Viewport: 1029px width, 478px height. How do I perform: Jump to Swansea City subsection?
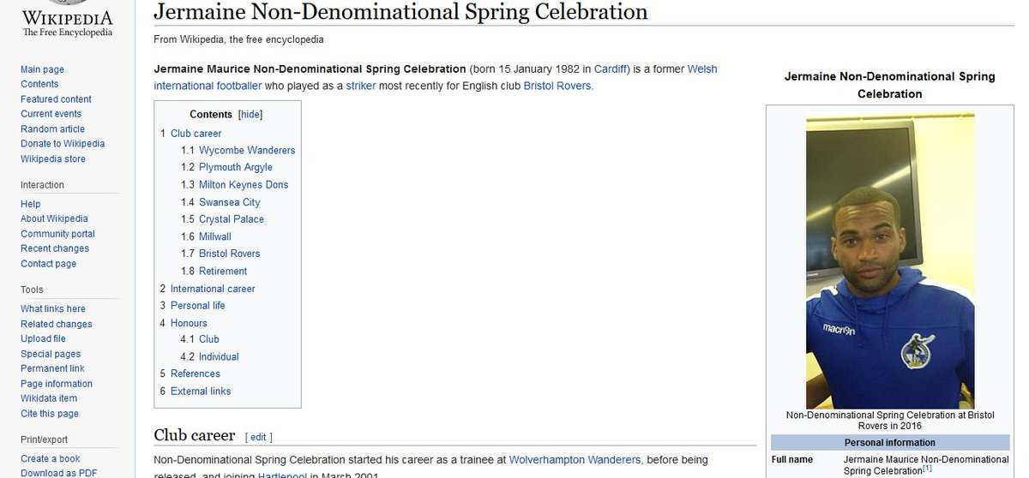pos(230,202)
